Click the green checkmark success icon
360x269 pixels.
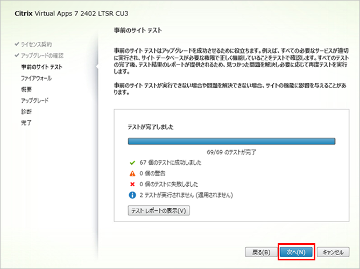point(132,162)
